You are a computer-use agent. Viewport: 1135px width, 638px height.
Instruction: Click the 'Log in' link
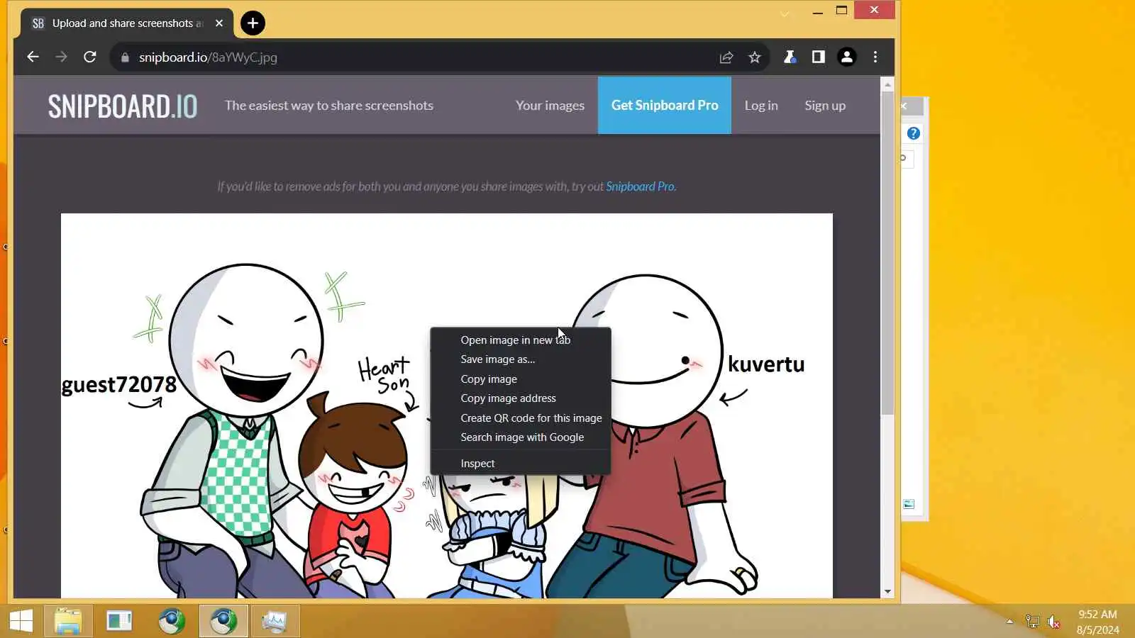coord(761,106)
